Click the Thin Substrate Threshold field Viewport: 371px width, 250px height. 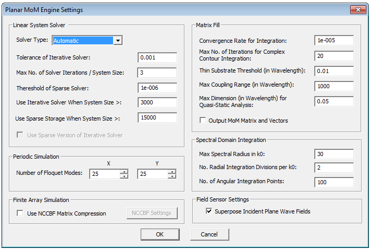click(x=334, y=70)
